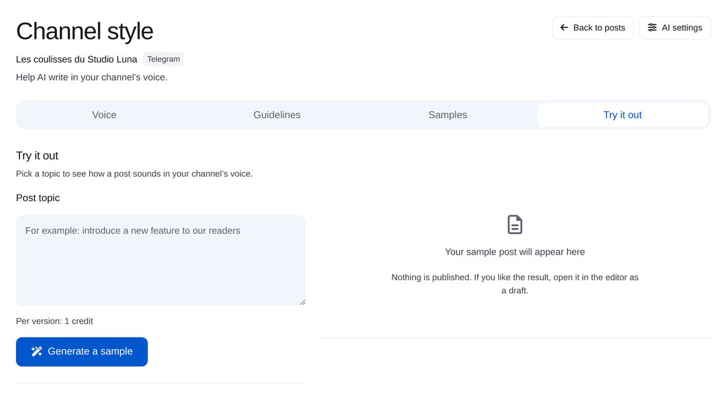The width and height of the screenshot is (727, 399).
Task: Click the back arrow icon
Action: click(564, 28)
